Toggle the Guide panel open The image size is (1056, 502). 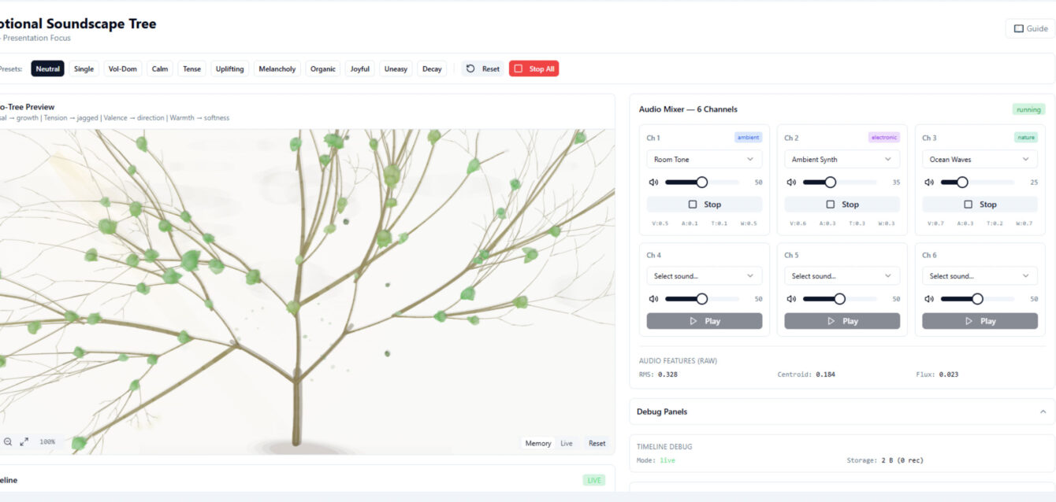tap(1030, 28)
